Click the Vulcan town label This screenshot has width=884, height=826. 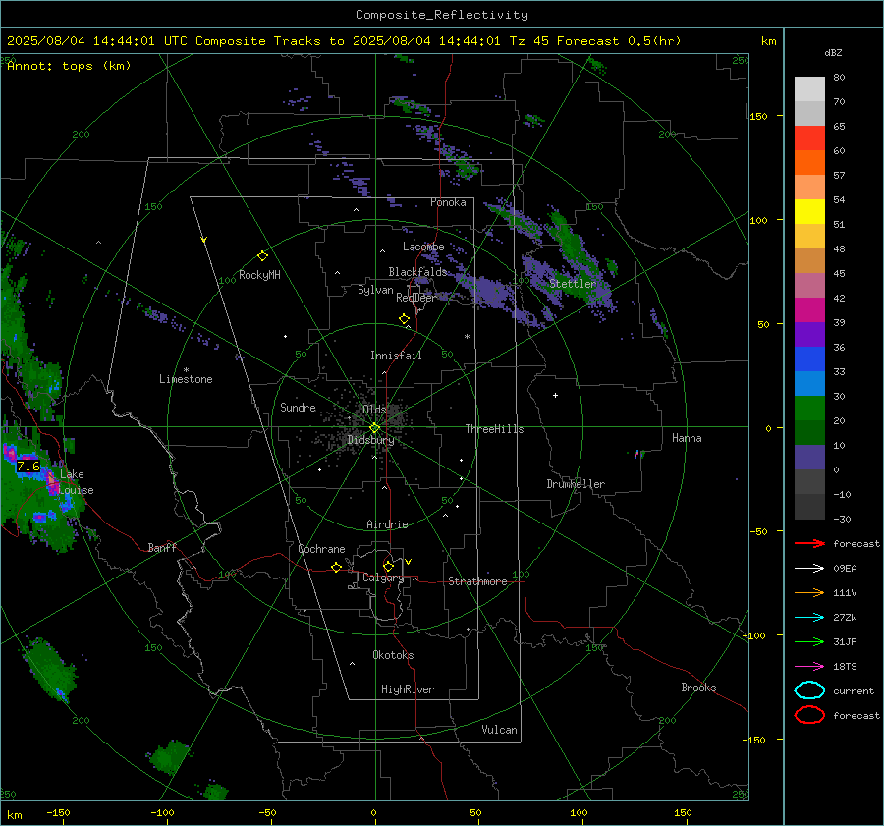500,730
